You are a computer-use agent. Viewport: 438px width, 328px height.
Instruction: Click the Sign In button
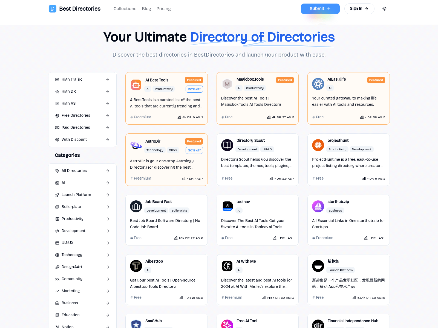coord(359,8)
